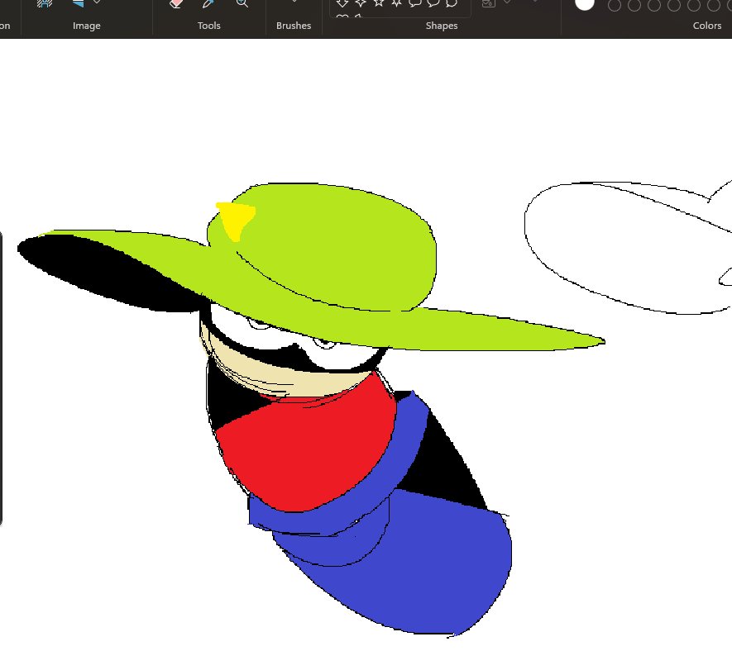The image size is (732, 651).
Task: Open the chevron dropdown beside the Flip icon
Action: point(97,2)
